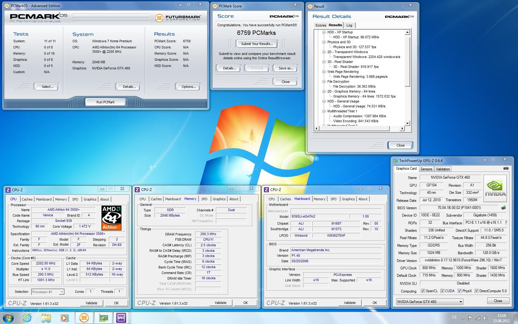
Task: Show hidden system tray icons
Action: click(x=463, y=318)
